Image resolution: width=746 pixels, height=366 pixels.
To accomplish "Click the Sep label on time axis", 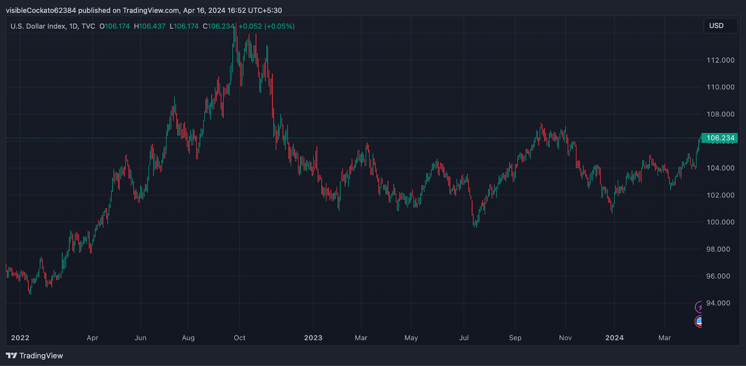I will (515, 338).
